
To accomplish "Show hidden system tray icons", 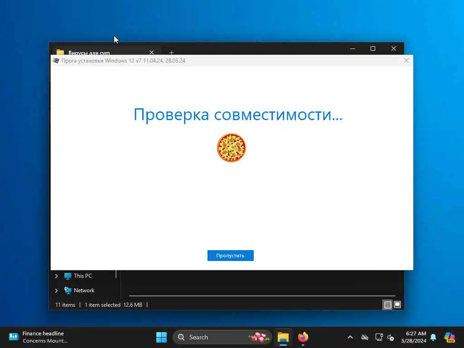I will coord(350,337).
